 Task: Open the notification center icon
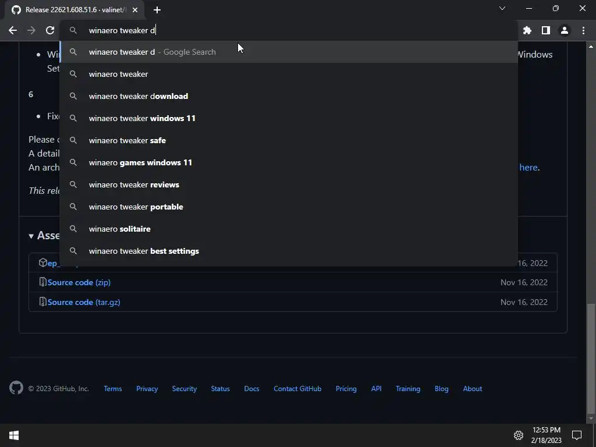577,435
